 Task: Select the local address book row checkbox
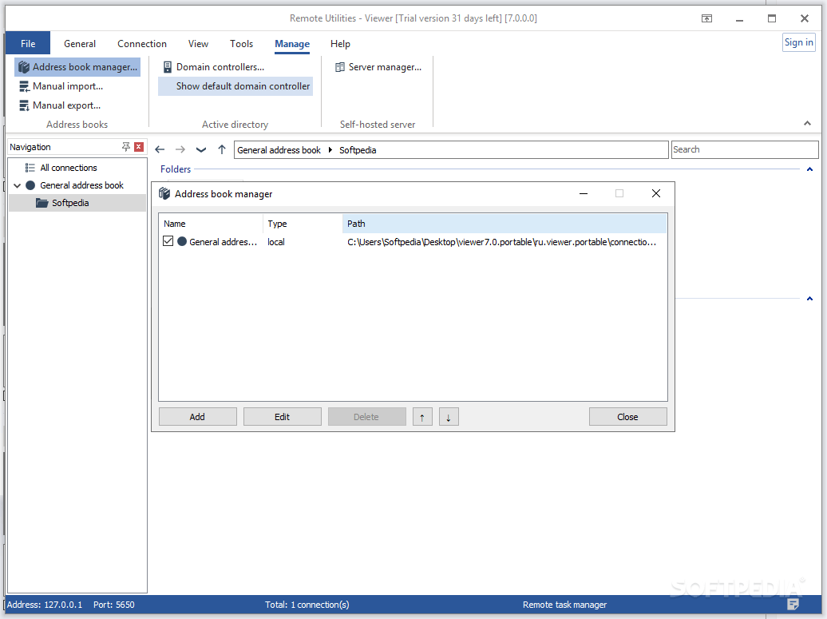pyautogui.click(x=168, y=241)
